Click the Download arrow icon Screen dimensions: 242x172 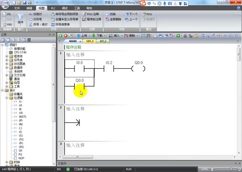(94, 36)
